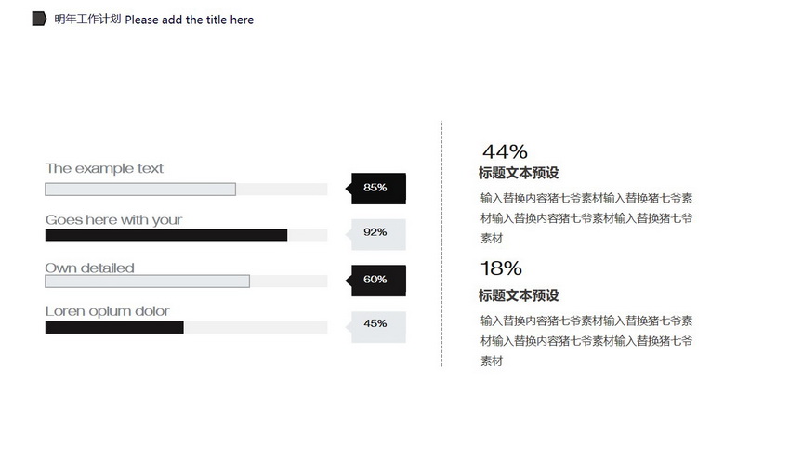
Task: Click the '标题文本预设' heading below 18%
Action: [x=519, y=295]
